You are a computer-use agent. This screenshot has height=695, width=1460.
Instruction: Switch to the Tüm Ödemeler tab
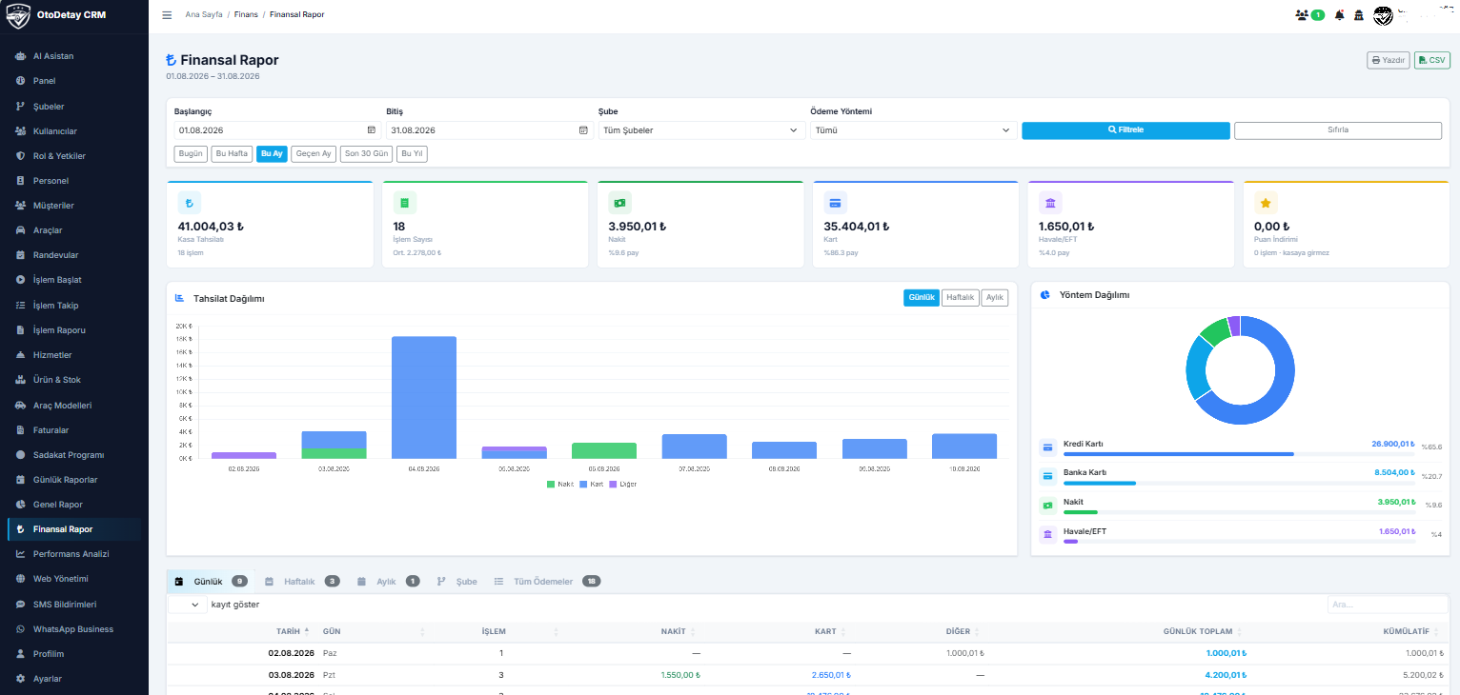point(546,581)
